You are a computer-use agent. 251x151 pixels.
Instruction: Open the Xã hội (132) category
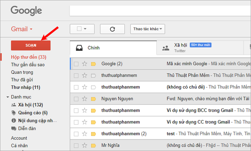30,105
